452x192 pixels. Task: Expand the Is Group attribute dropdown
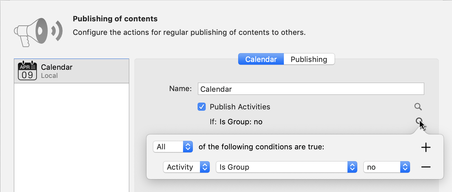coord(286,167)
